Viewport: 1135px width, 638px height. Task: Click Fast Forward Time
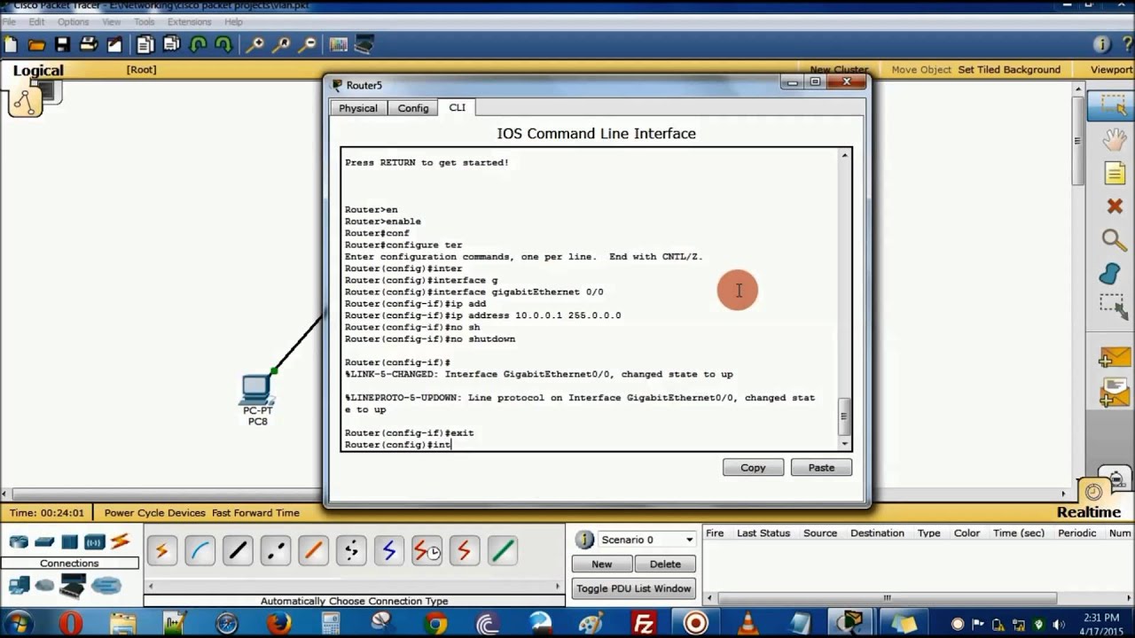tap(255, 512)
